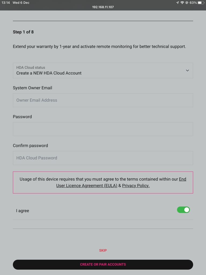Toggle off the I agree switch
This screenshot has height=275, width=206.
183,210
